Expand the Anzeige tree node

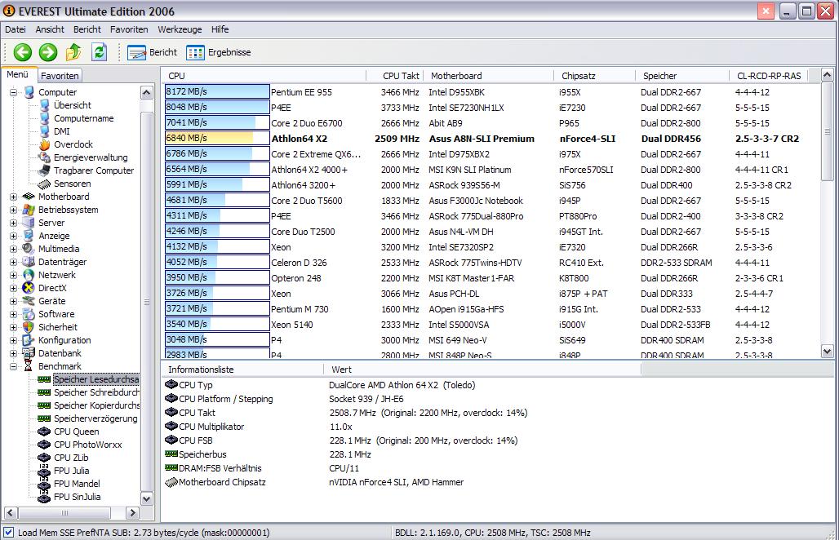point(13,236)
